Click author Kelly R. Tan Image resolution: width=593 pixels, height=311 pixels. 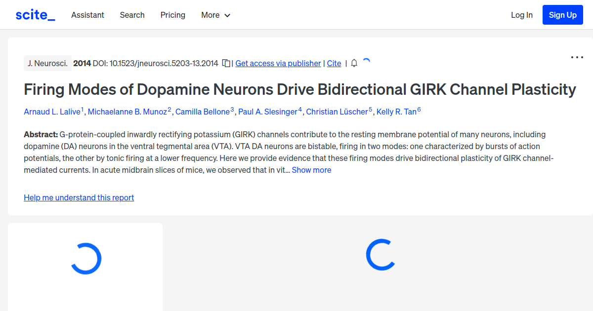(396, 112)
